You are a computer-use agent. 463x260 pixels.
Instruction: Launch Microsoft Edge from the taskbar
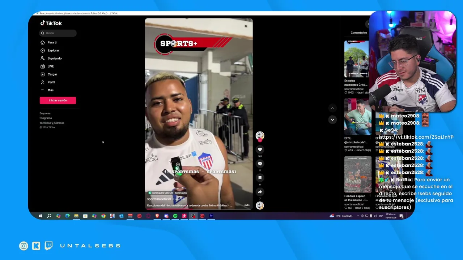(67, 216)
